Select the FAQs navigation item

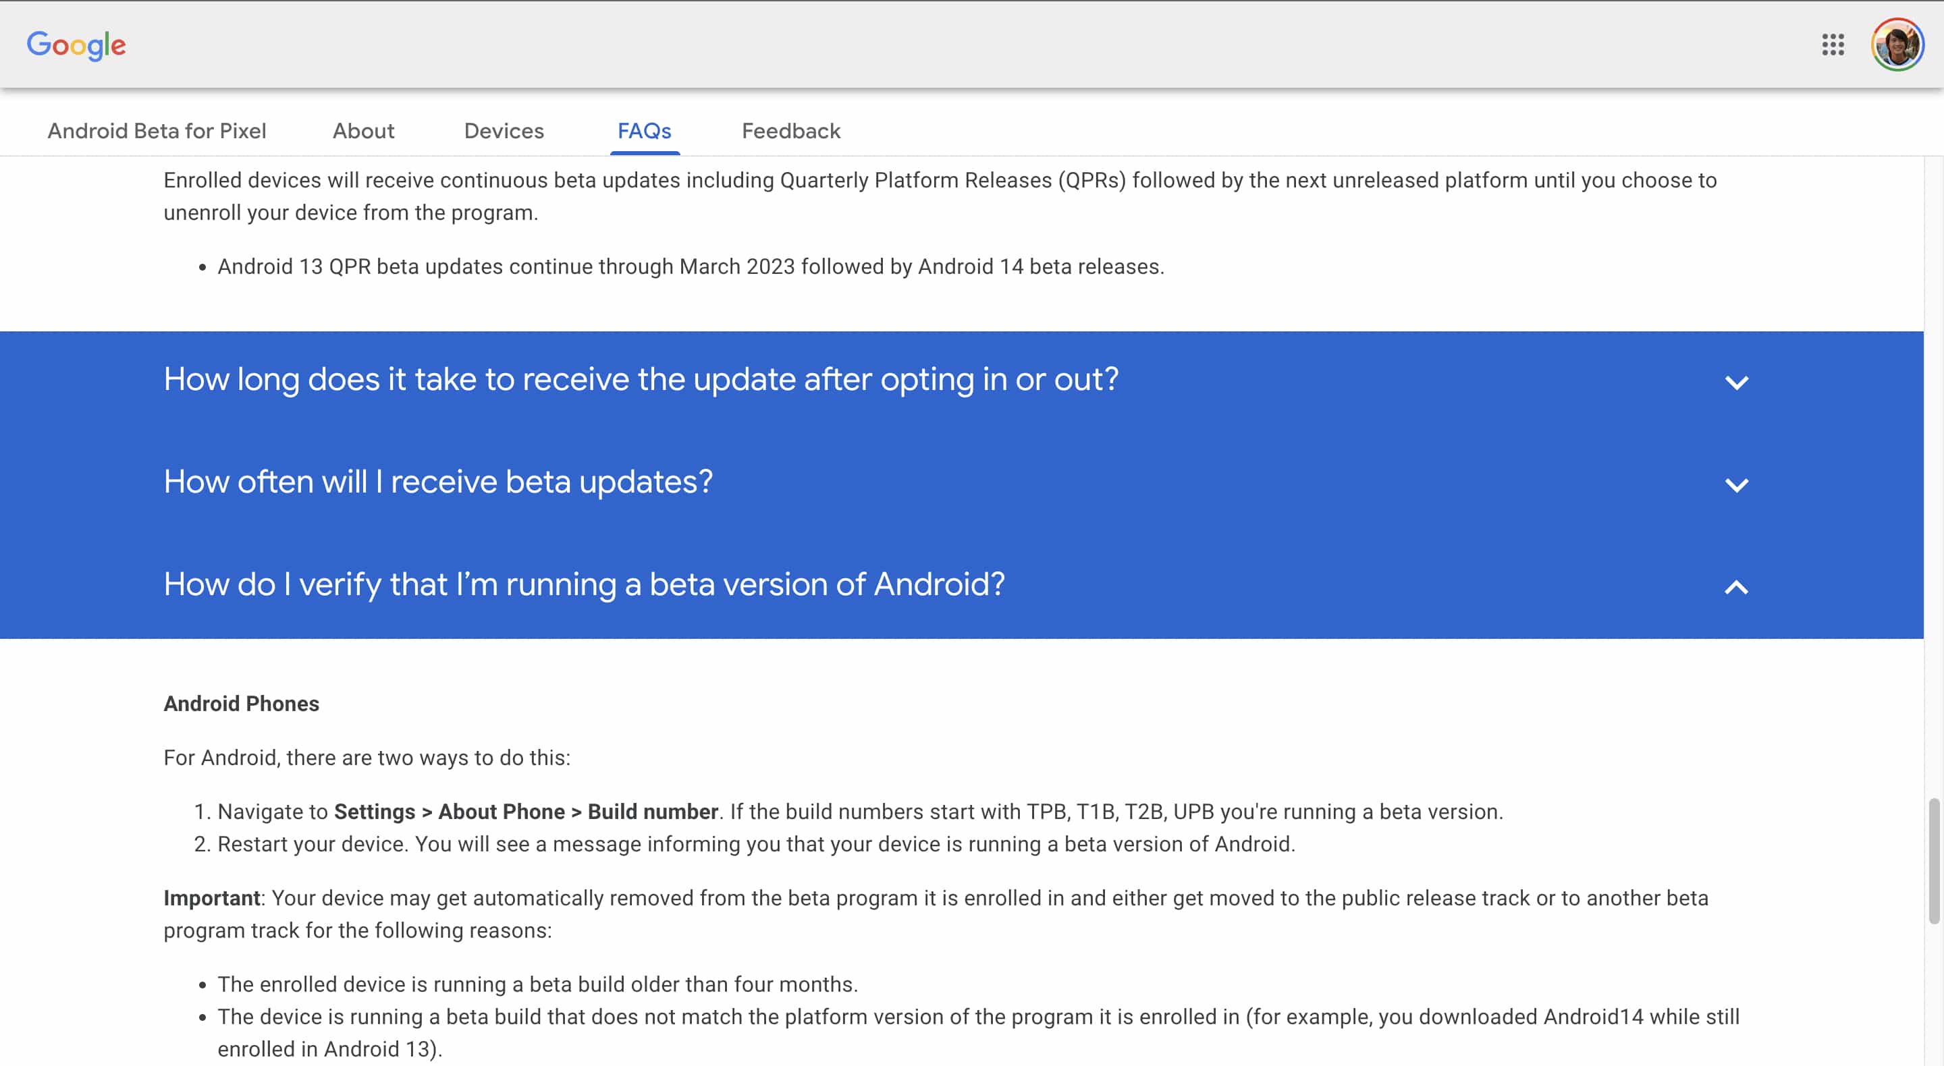[x=645, y=130]
